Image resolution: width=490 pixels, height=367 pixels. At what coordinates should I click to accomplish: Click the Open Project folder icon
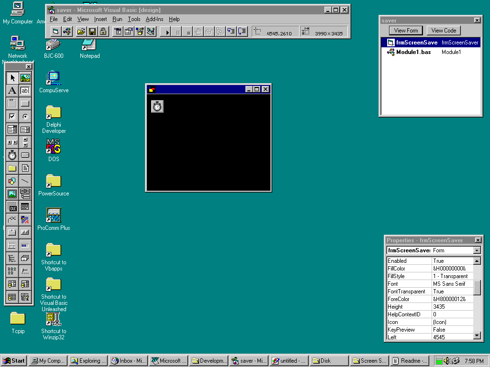coord(81,32)
